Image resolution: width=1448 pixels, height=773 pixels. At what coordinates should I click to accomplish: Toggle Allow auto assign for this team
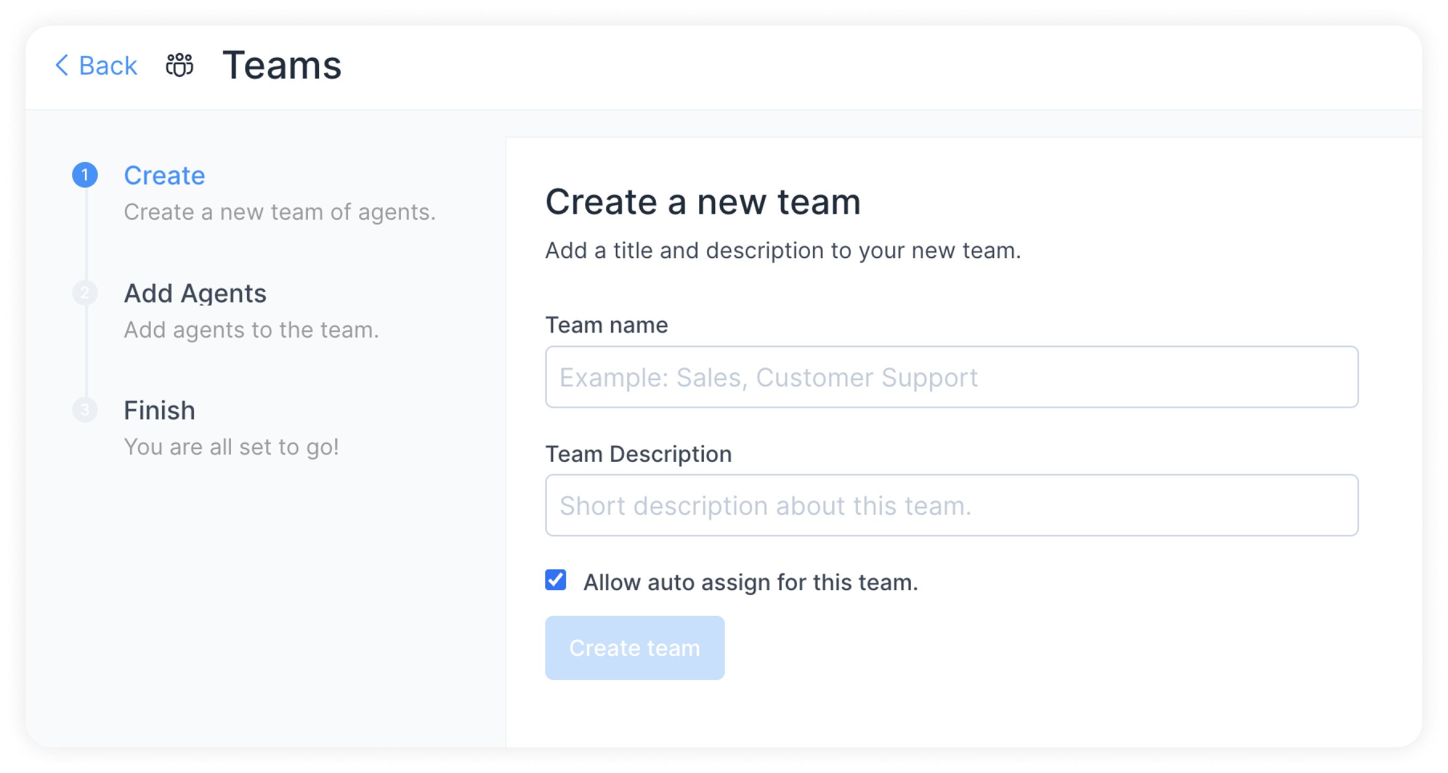pyautogui.click(x=555, y=582)
